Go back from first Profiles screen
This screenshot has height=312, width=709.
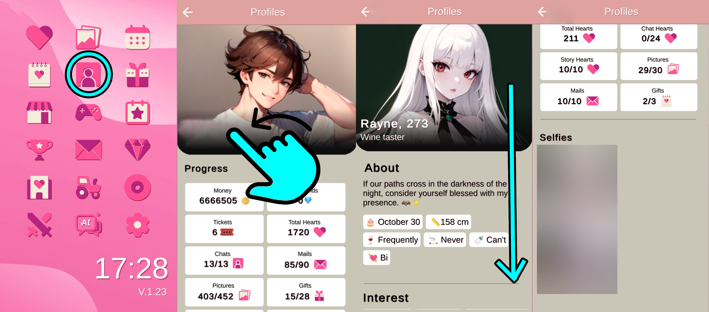[188, 12]
